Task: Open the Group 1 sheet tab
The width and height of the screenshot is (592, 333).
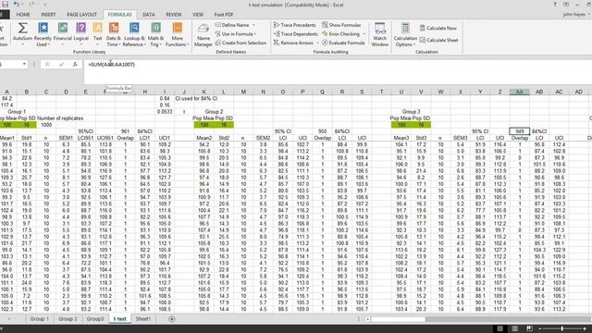Action: tap(39, 319)
